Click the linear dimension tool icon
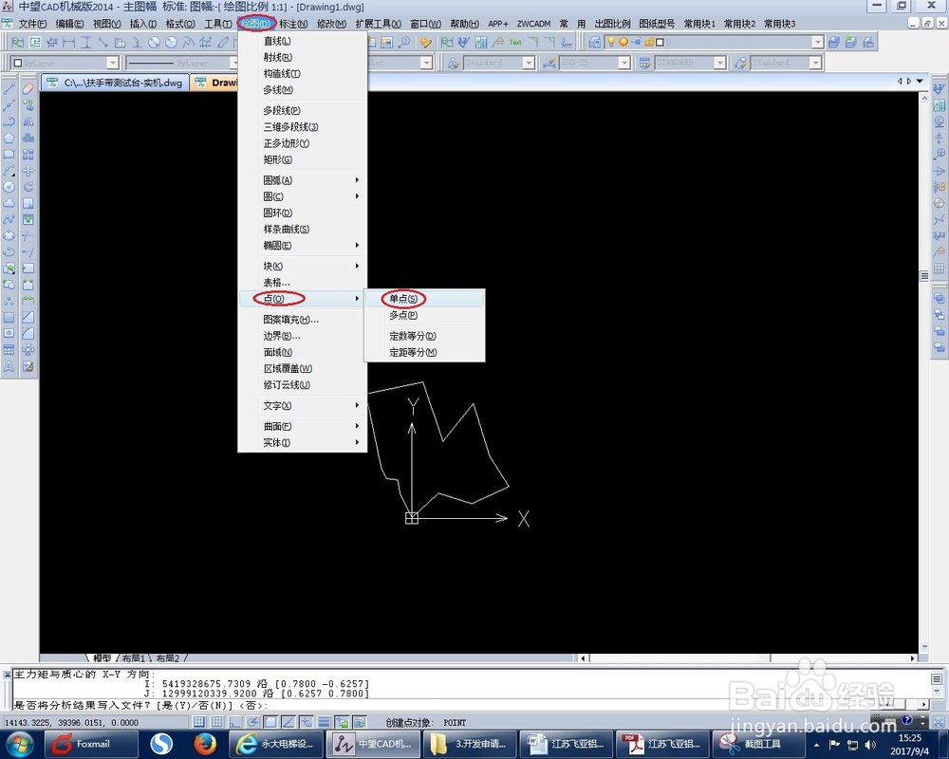The image size is (949, 759). (69, 43)
